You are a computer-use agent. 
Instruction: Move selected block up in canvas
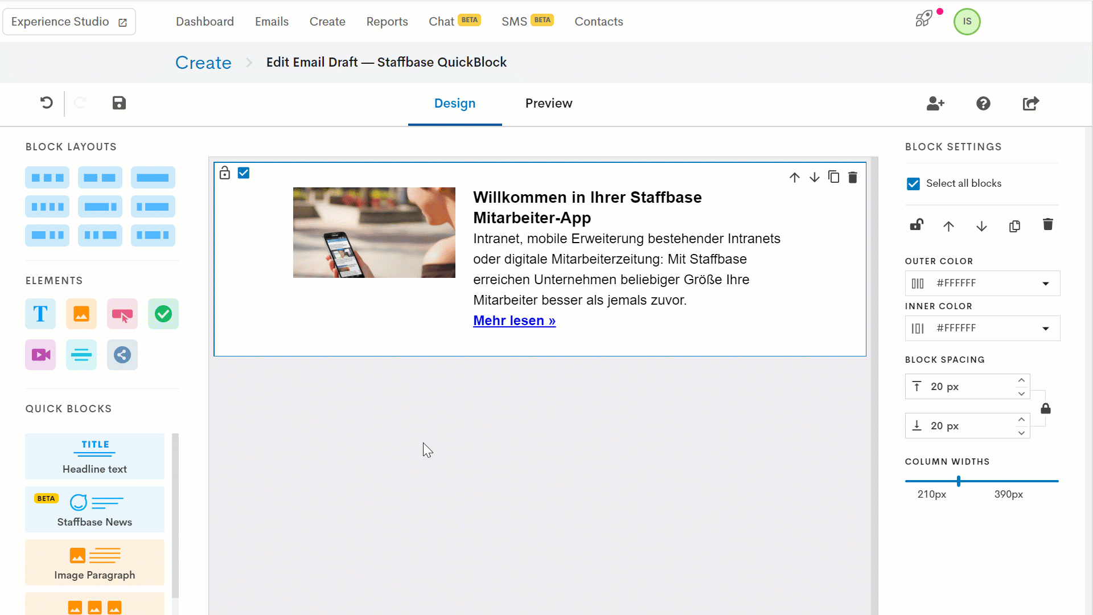[795, 178]
